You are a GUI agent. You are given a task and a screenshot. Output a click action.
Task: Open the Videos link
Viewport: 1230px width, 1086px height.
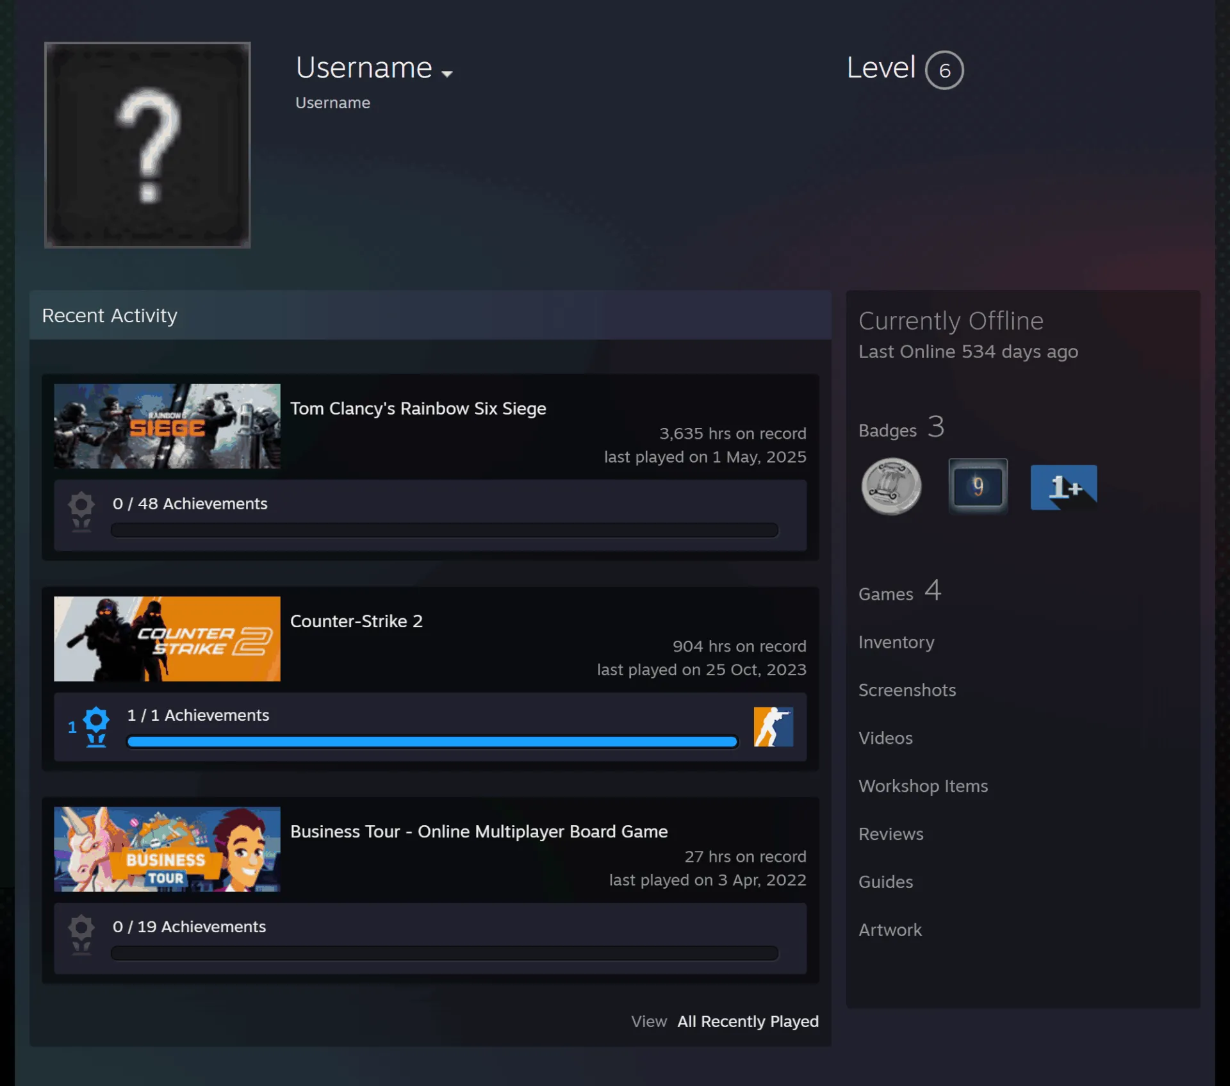tap(885, 738)
